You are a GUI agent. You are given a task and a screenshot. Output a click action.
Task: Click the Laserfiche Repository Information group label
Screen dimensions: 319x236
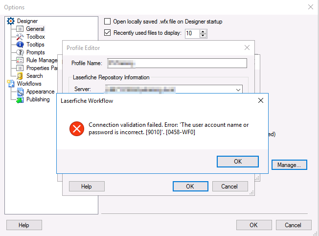click(x=111, y=77)
